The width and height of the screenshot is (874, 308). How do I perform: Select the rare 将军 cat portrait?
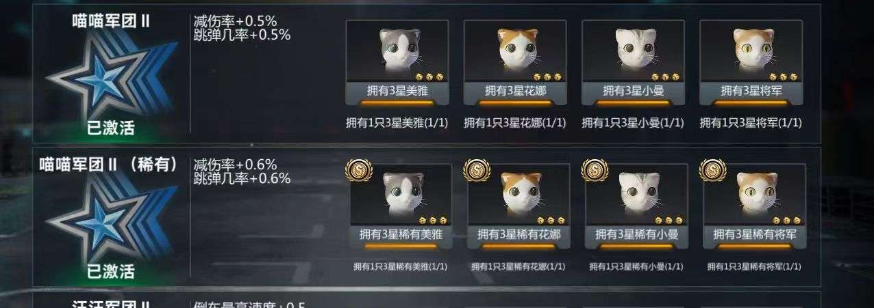(x=755, y=195)
